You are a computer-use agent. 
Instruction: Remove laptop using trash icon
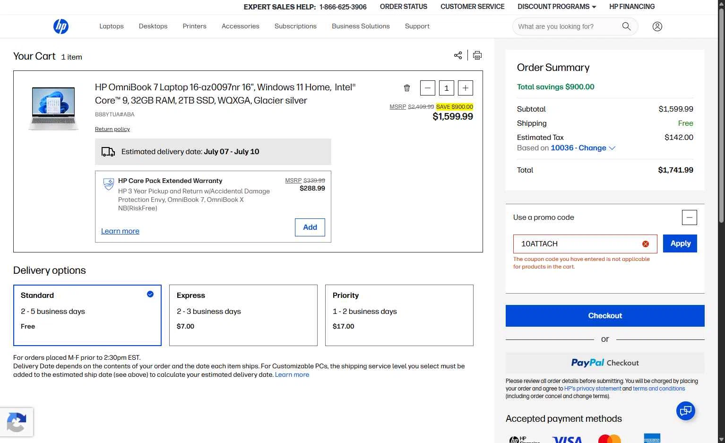pyautogui.click(x=407, y=88)
